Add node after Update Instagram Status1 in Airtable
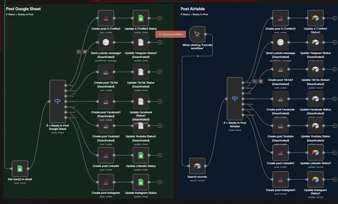This screenshot has width=338, height=204. tap(335, 180)
